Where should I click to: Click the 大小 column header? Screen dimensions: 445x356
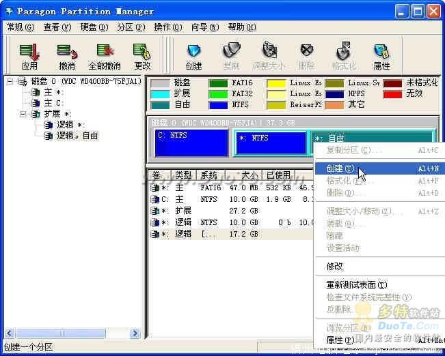pyautogui.click(x=243, y=175)
